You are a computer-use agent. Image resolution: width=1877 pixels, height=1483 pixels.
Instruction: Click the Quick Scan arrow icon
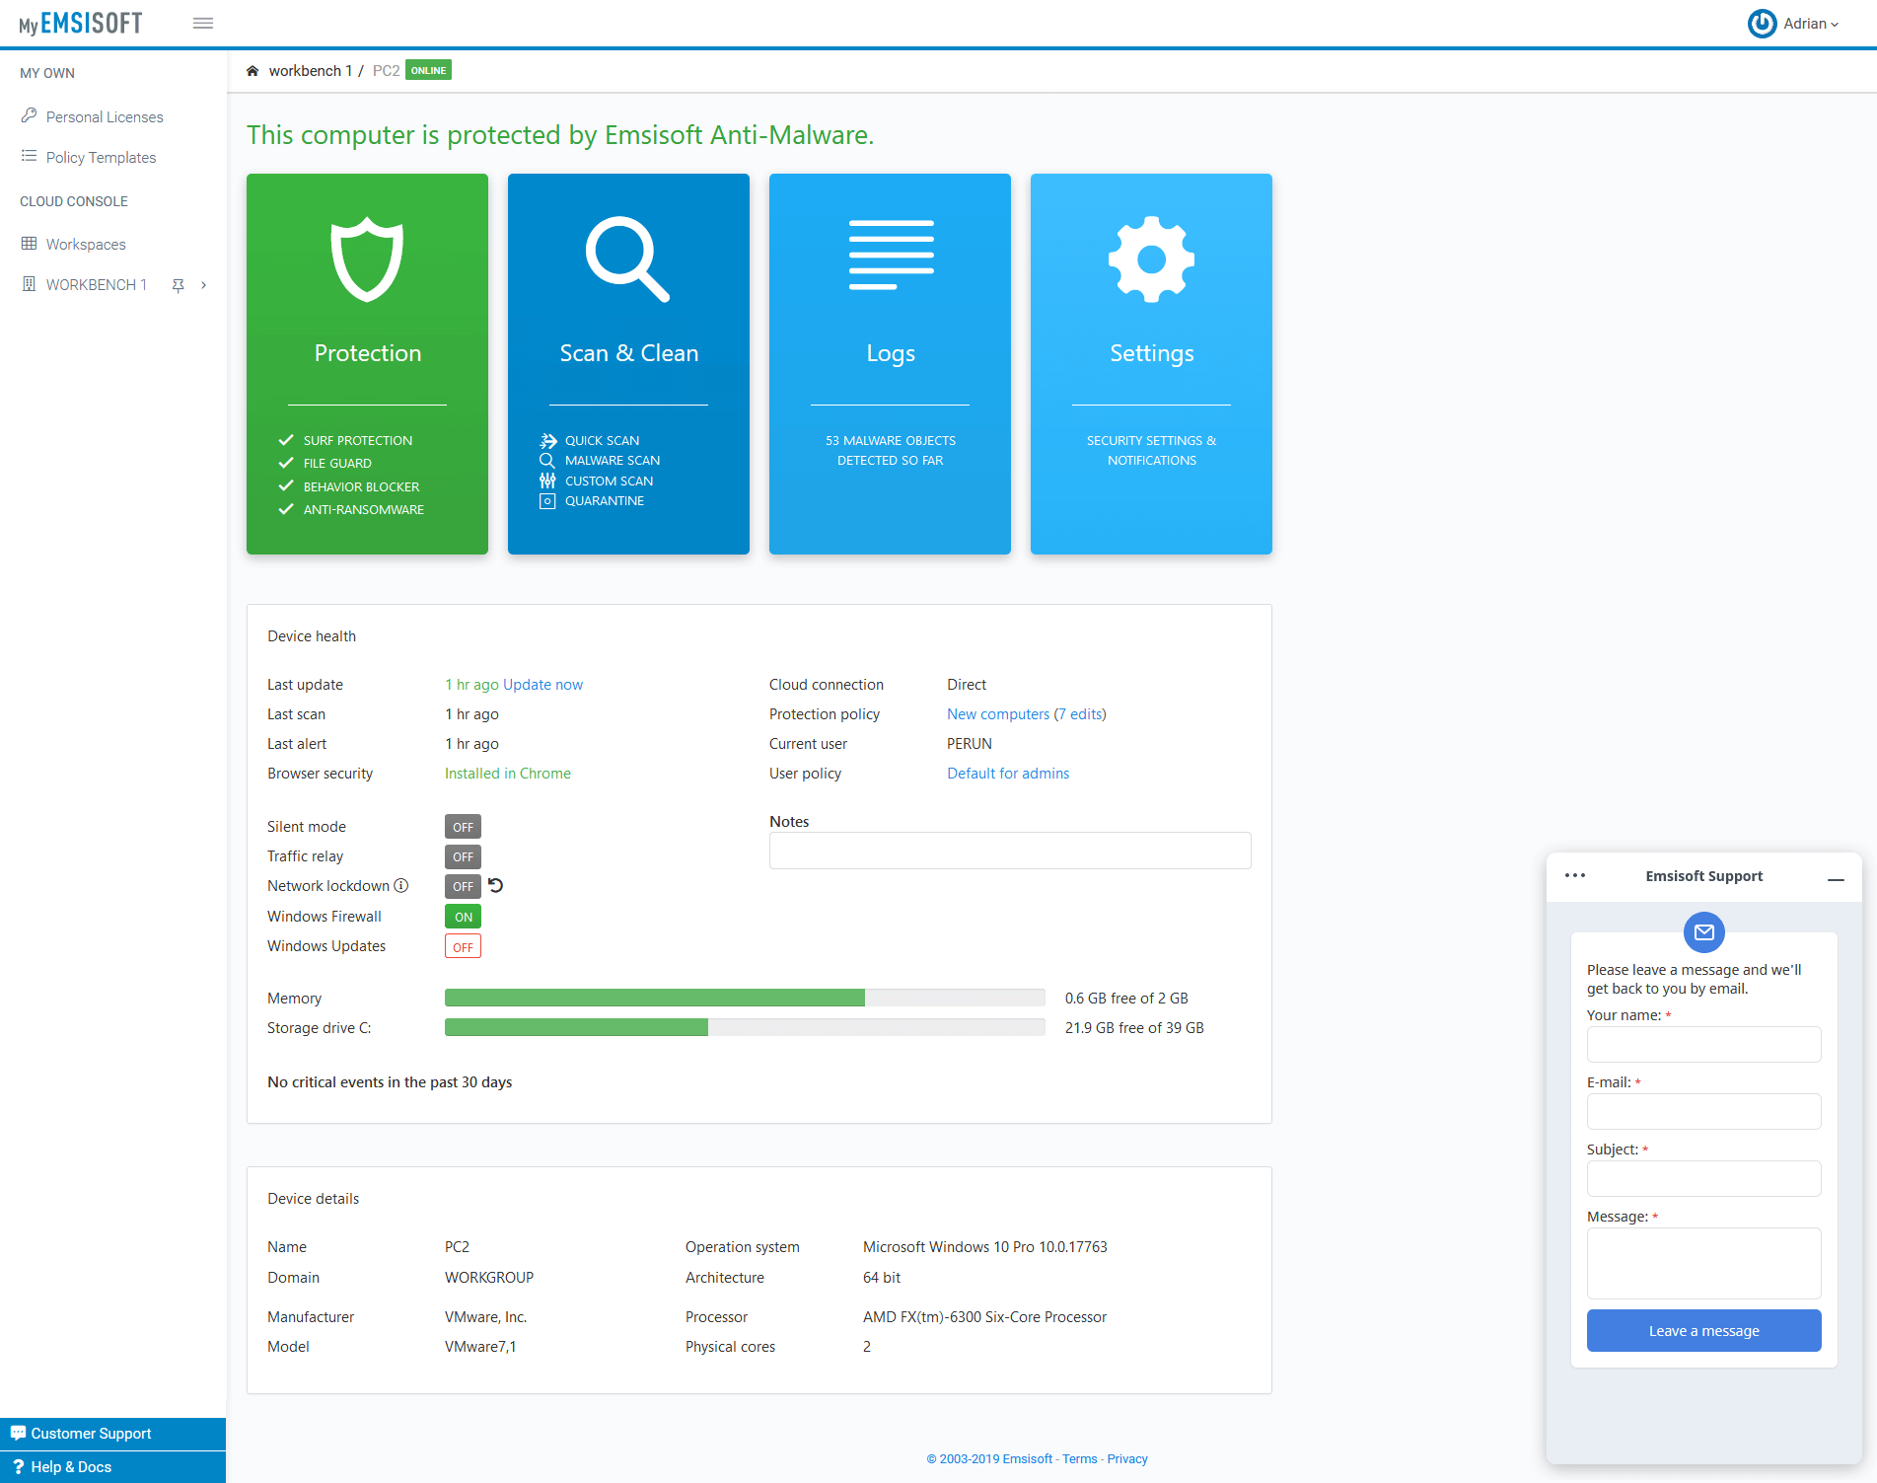click(548, 440)
